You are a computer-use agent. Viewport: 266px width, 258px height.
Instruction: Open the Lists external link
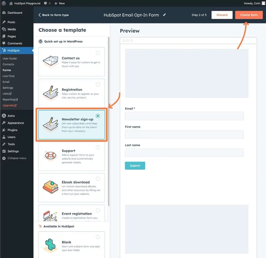point(7,93)
